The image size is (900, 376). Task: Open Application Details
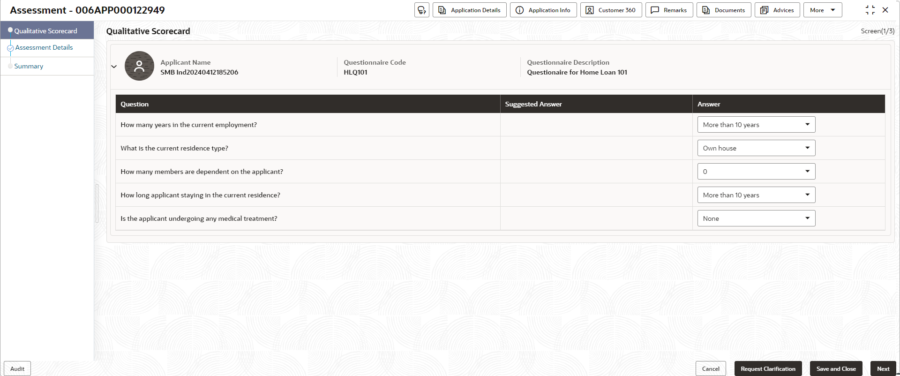[x=469, y=10]
